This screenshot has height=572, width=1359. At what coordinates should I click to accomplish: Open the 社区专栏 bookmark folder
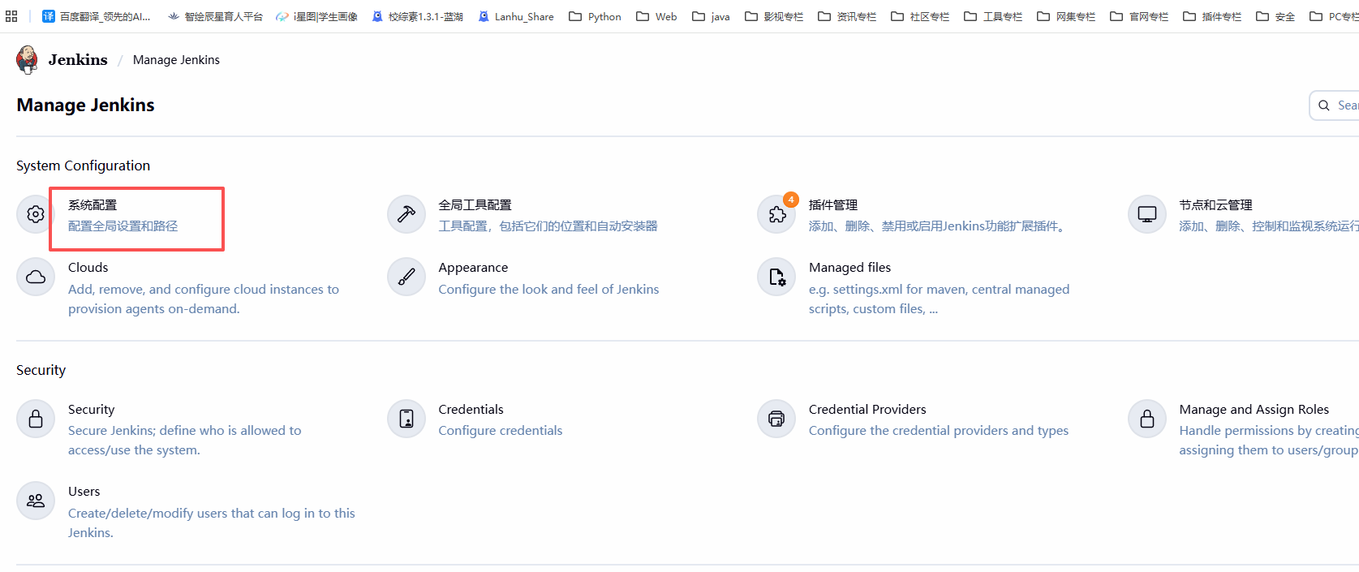(x=920, y=16)
